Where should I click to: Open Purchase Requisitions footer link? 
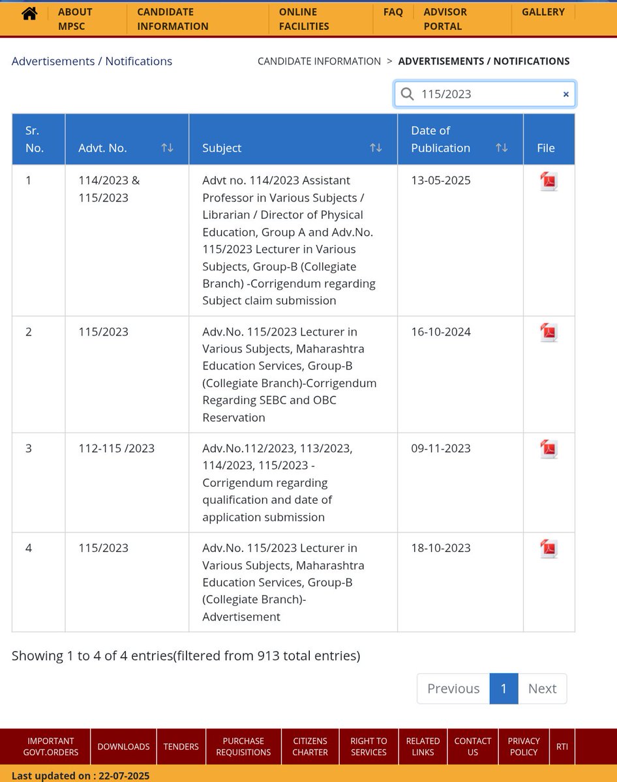pyautogui.click(x=243, y=747)
